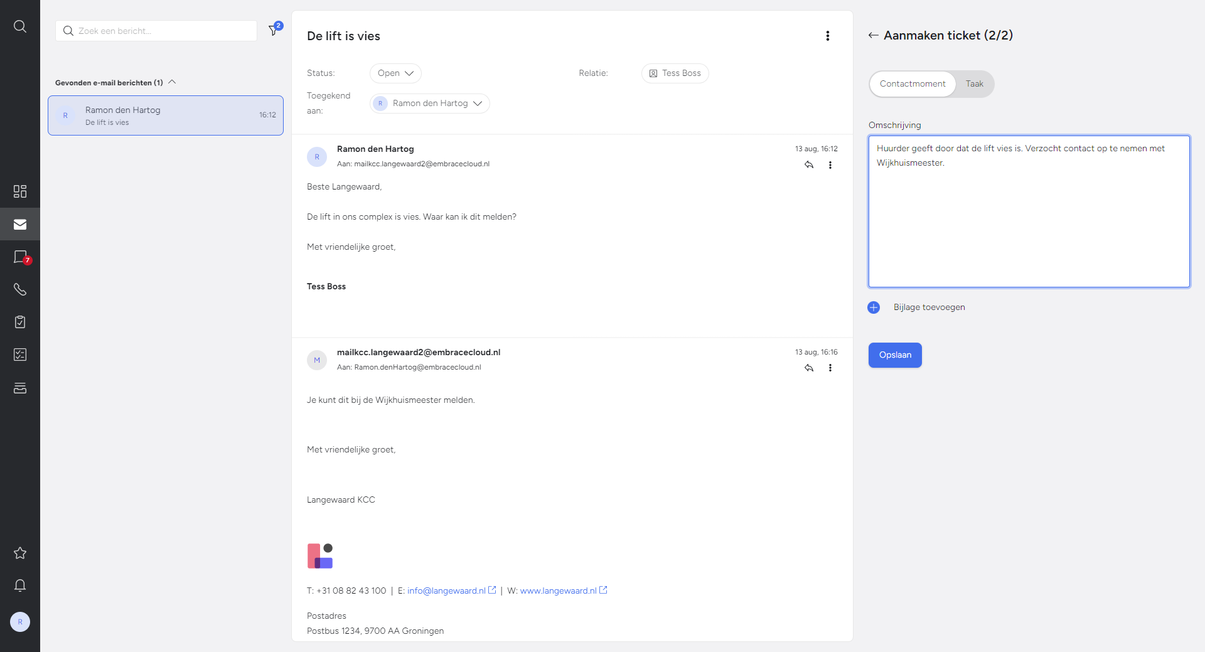Expand the Status Open dropdown
Screen dimensions: 1205x652
tap(395, 73)
